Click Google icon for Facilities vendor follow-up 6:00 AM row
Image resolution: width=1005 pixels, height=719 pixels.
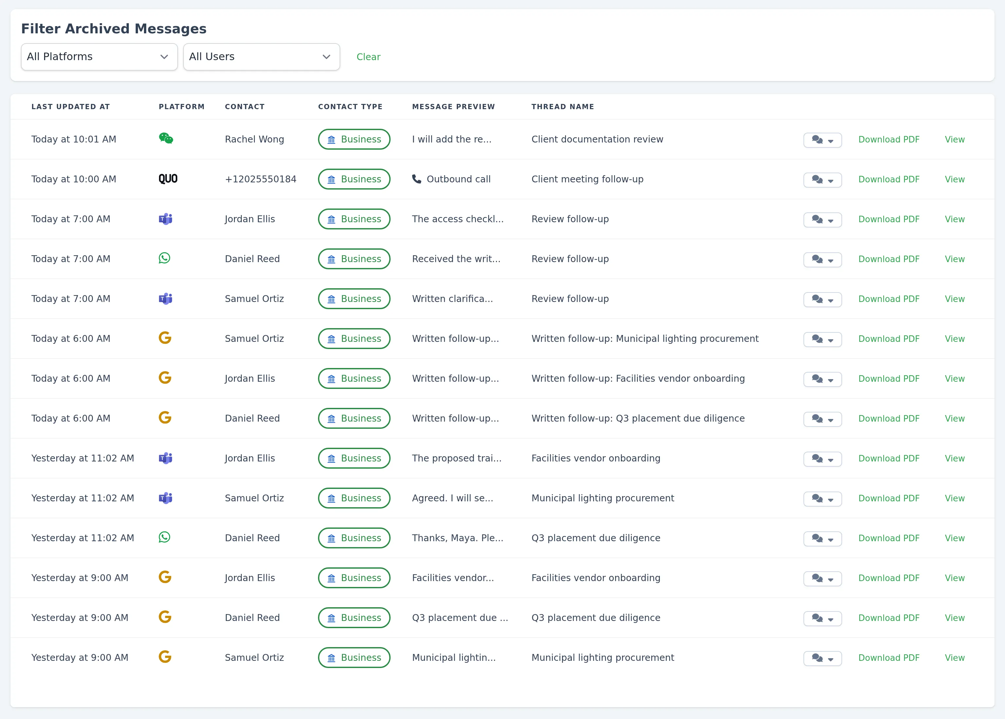pyautogui.click(x=165, y=378)
